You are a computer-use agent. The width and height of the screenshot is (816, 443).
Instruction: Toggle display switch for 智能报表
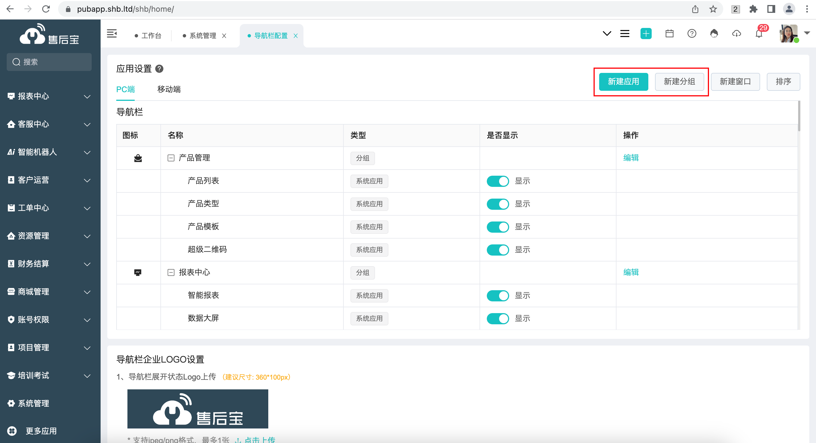pyautogui.click(x=498, y=296)
